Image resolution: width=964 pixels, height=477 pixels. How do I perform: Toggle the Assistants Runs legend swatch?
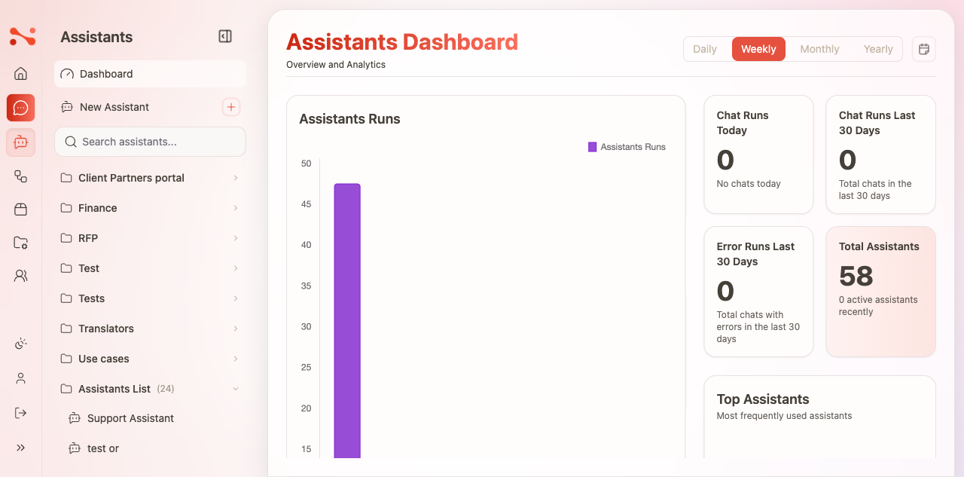pos(592,147)
